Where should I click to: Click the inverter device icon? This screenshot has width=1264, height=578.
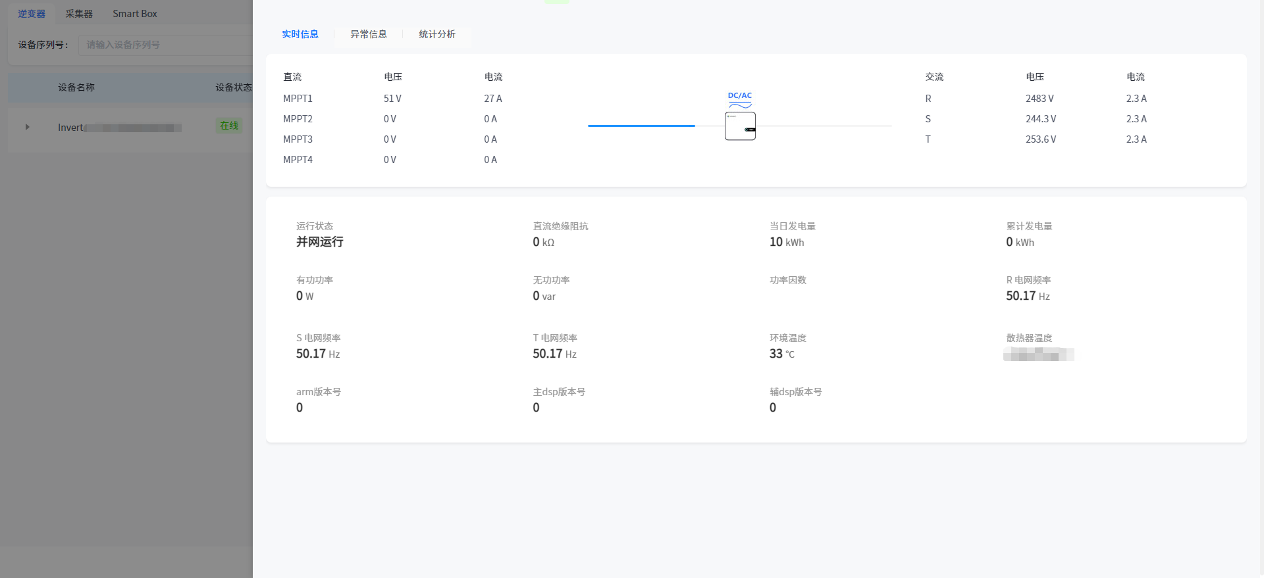740,126
